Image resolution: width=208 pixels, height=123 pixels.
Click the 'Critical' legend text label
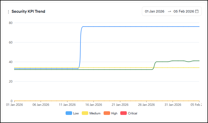pos(133,113)
